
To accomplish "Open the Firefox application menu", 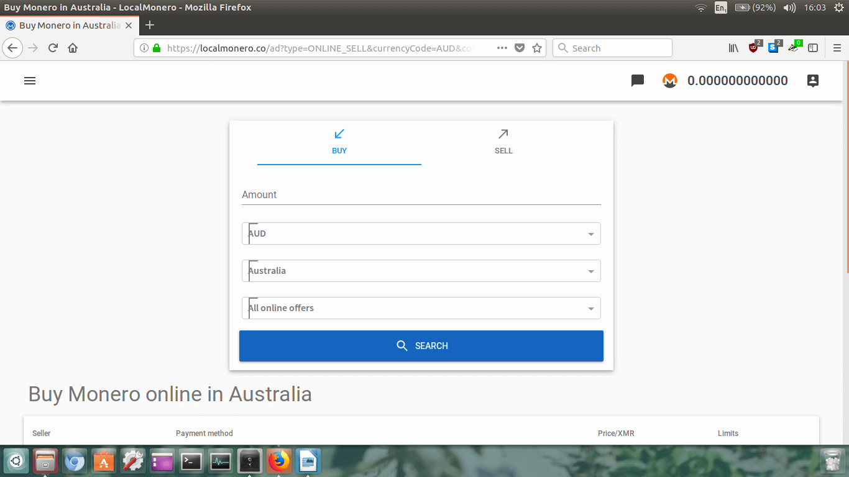I will pos(837,48).
